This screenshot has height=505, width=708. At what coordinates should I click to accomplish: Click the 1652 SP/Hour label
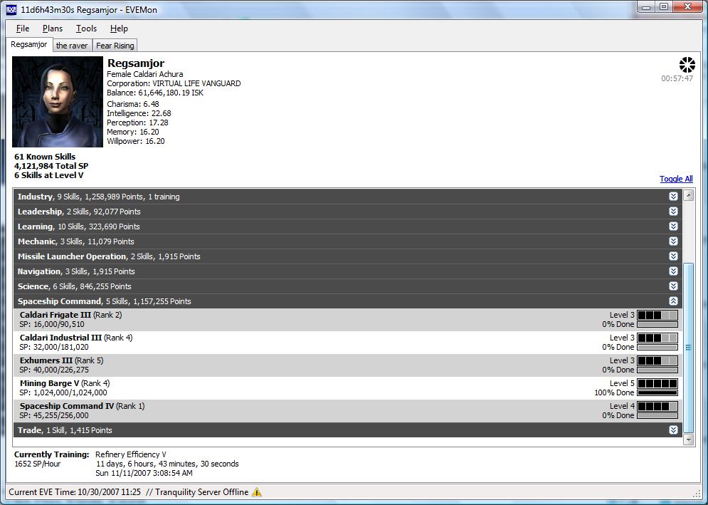point(38,464)
